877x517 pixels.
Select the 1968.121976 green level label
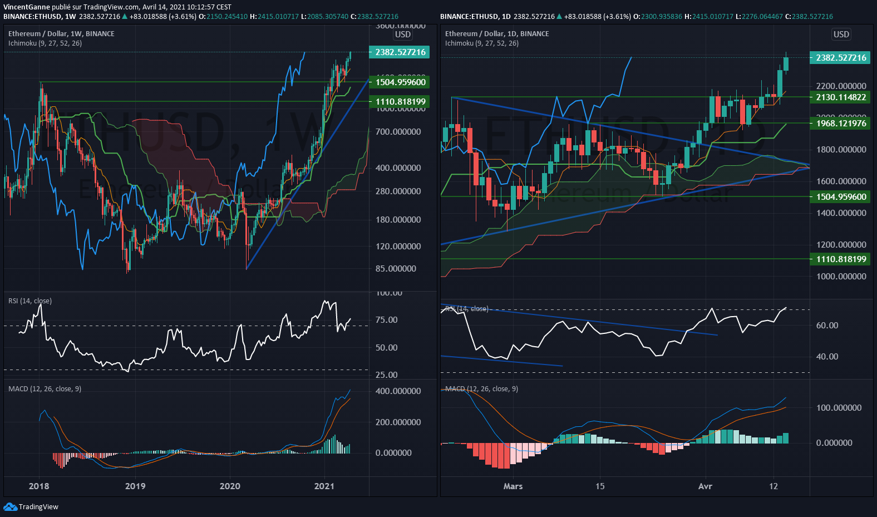(840, 124)
